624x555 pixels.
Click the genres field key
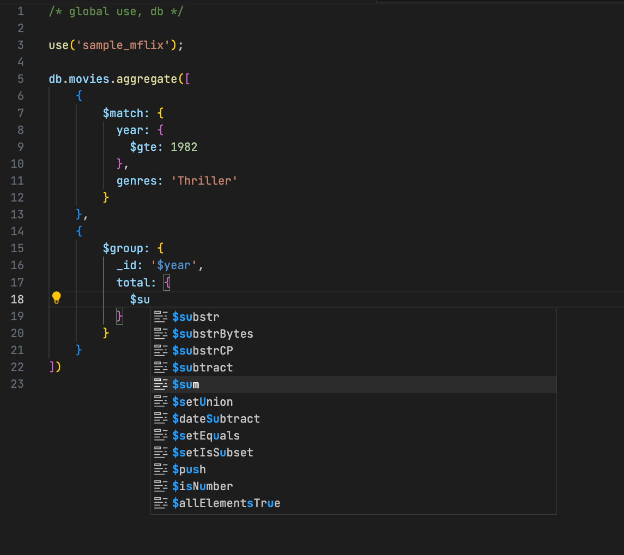coord(136,181)
